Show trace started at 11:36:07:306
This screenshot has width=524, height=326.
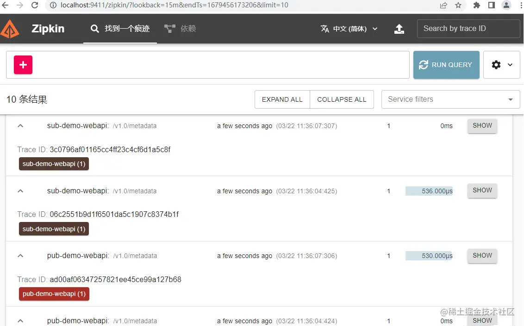[x=482, y=256]
